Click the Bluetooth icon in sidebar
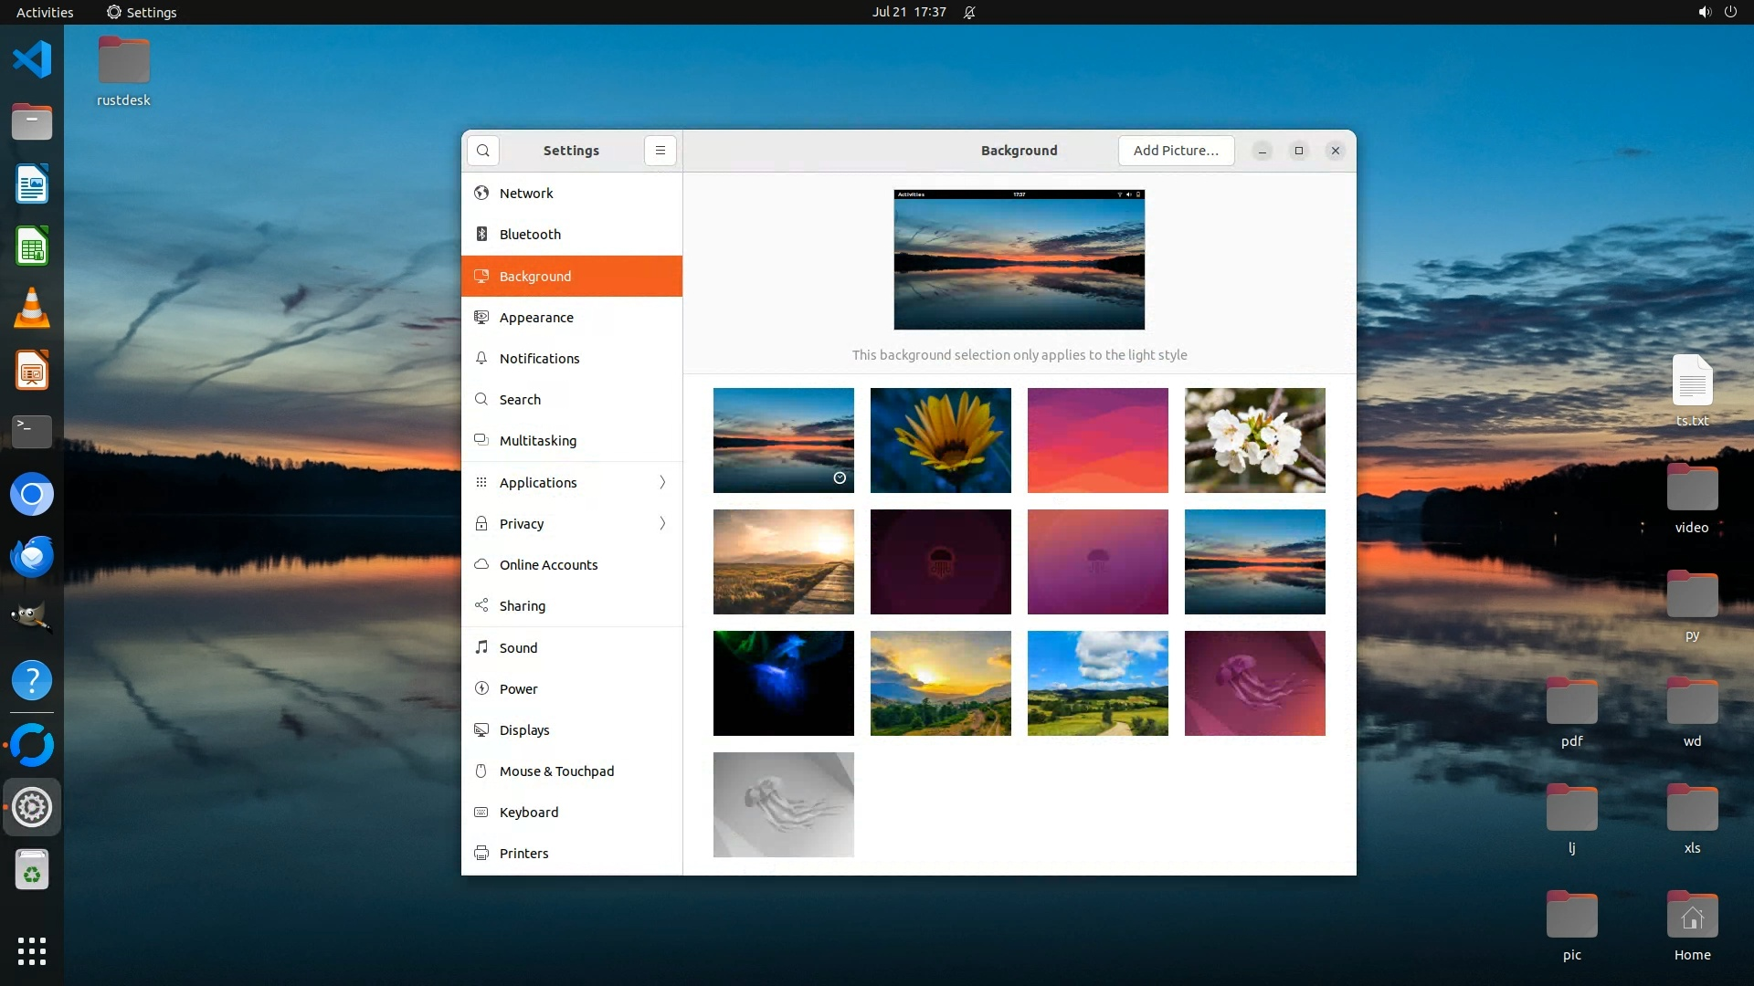The image size is (1754, 986). [x=481, y=235]
